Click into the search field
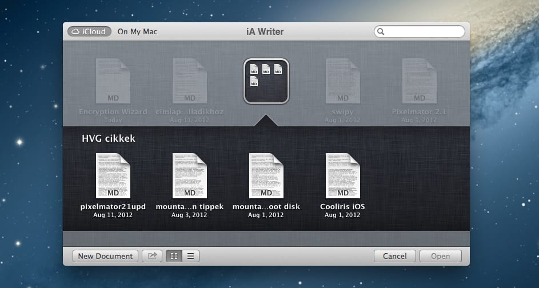This screenshot has height=288, width=539. [x=420, y=31]
